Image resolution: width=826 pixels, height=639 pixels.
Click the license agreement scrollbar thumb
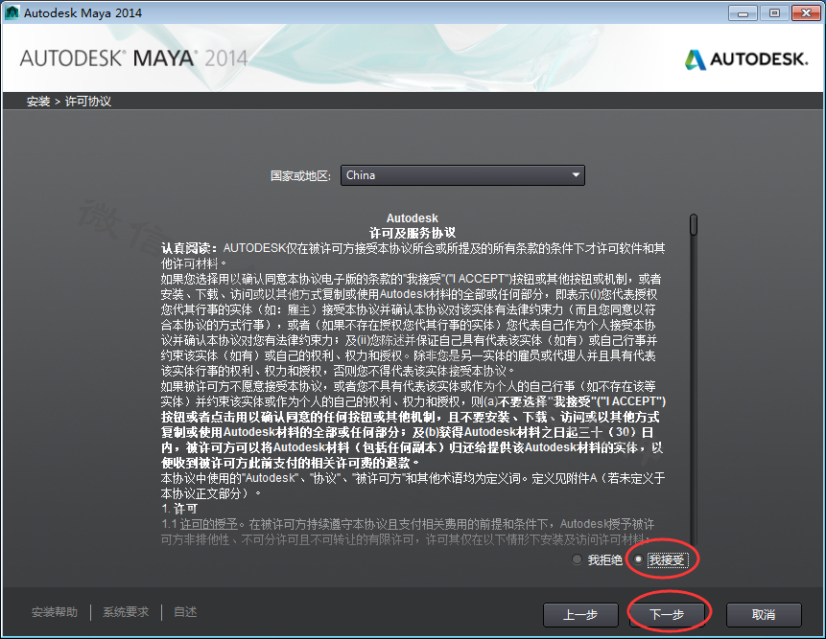[x=694, y=224]
